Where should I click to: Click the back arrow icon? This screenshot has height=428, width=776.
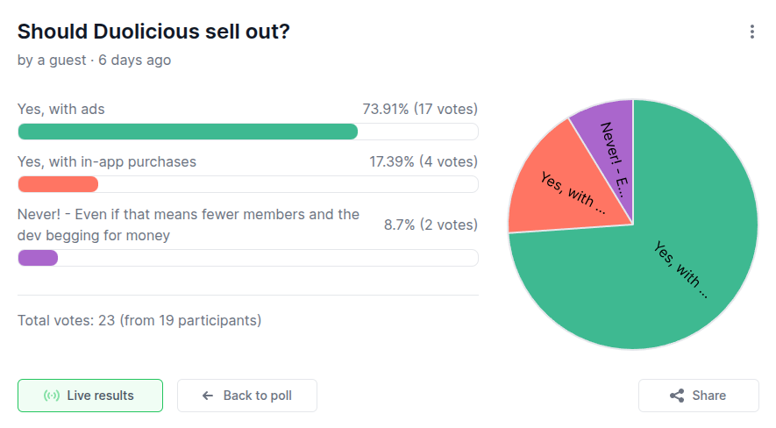point(208,396)
